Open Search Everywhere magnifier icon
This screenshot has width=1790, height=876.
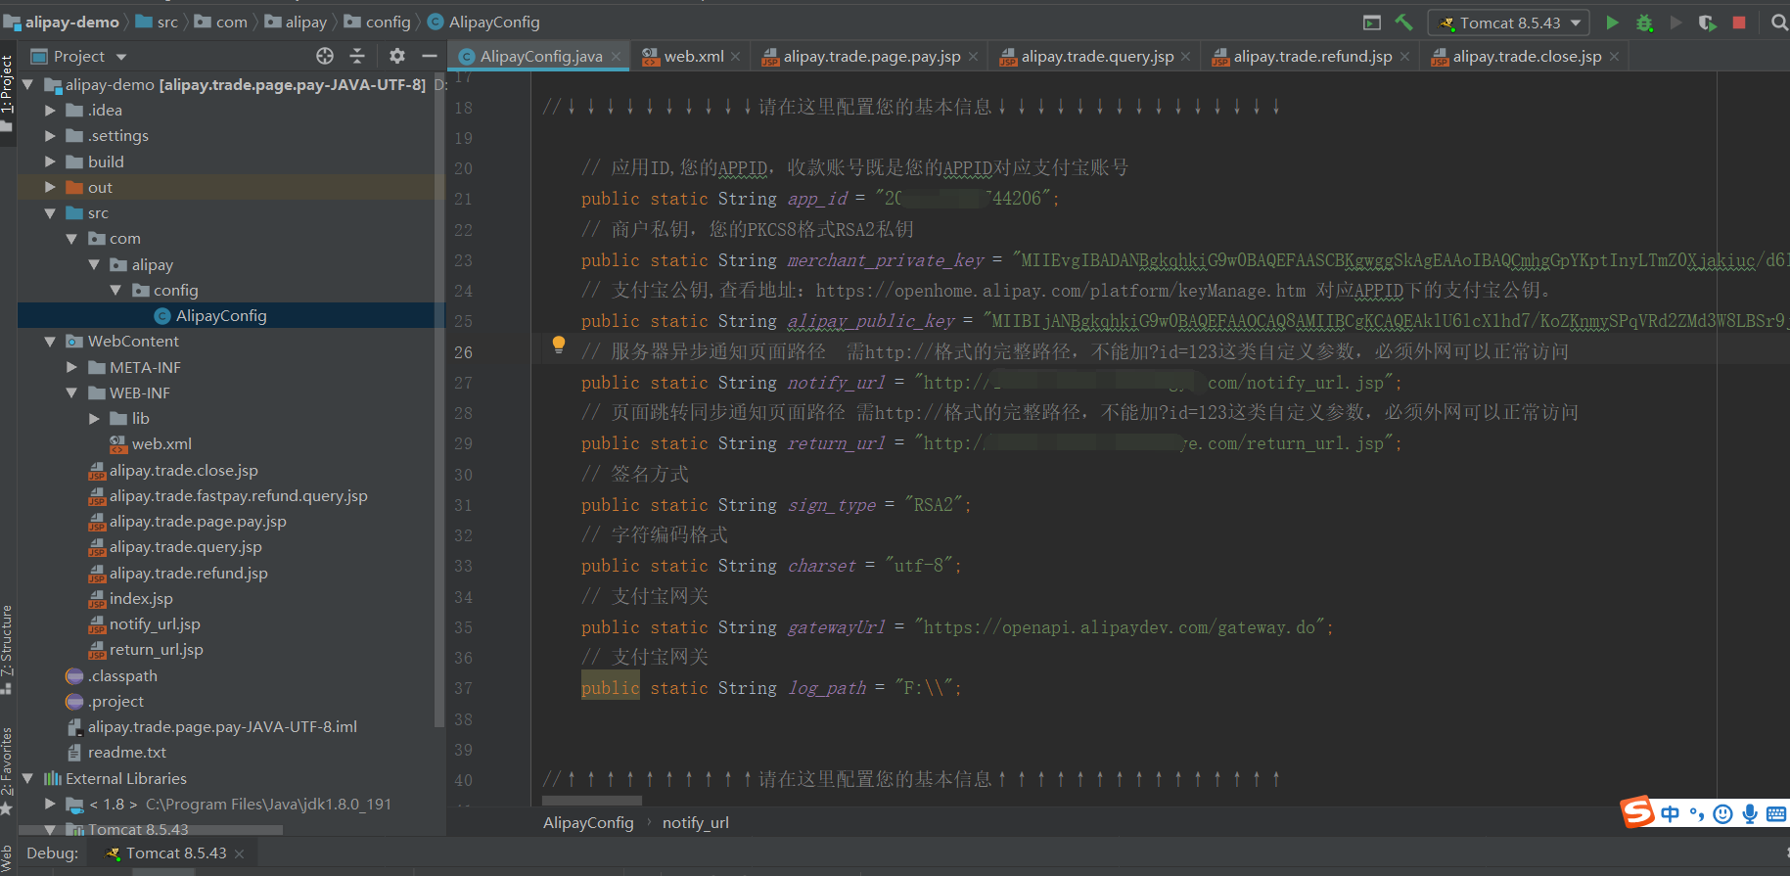coord(1779,22)
